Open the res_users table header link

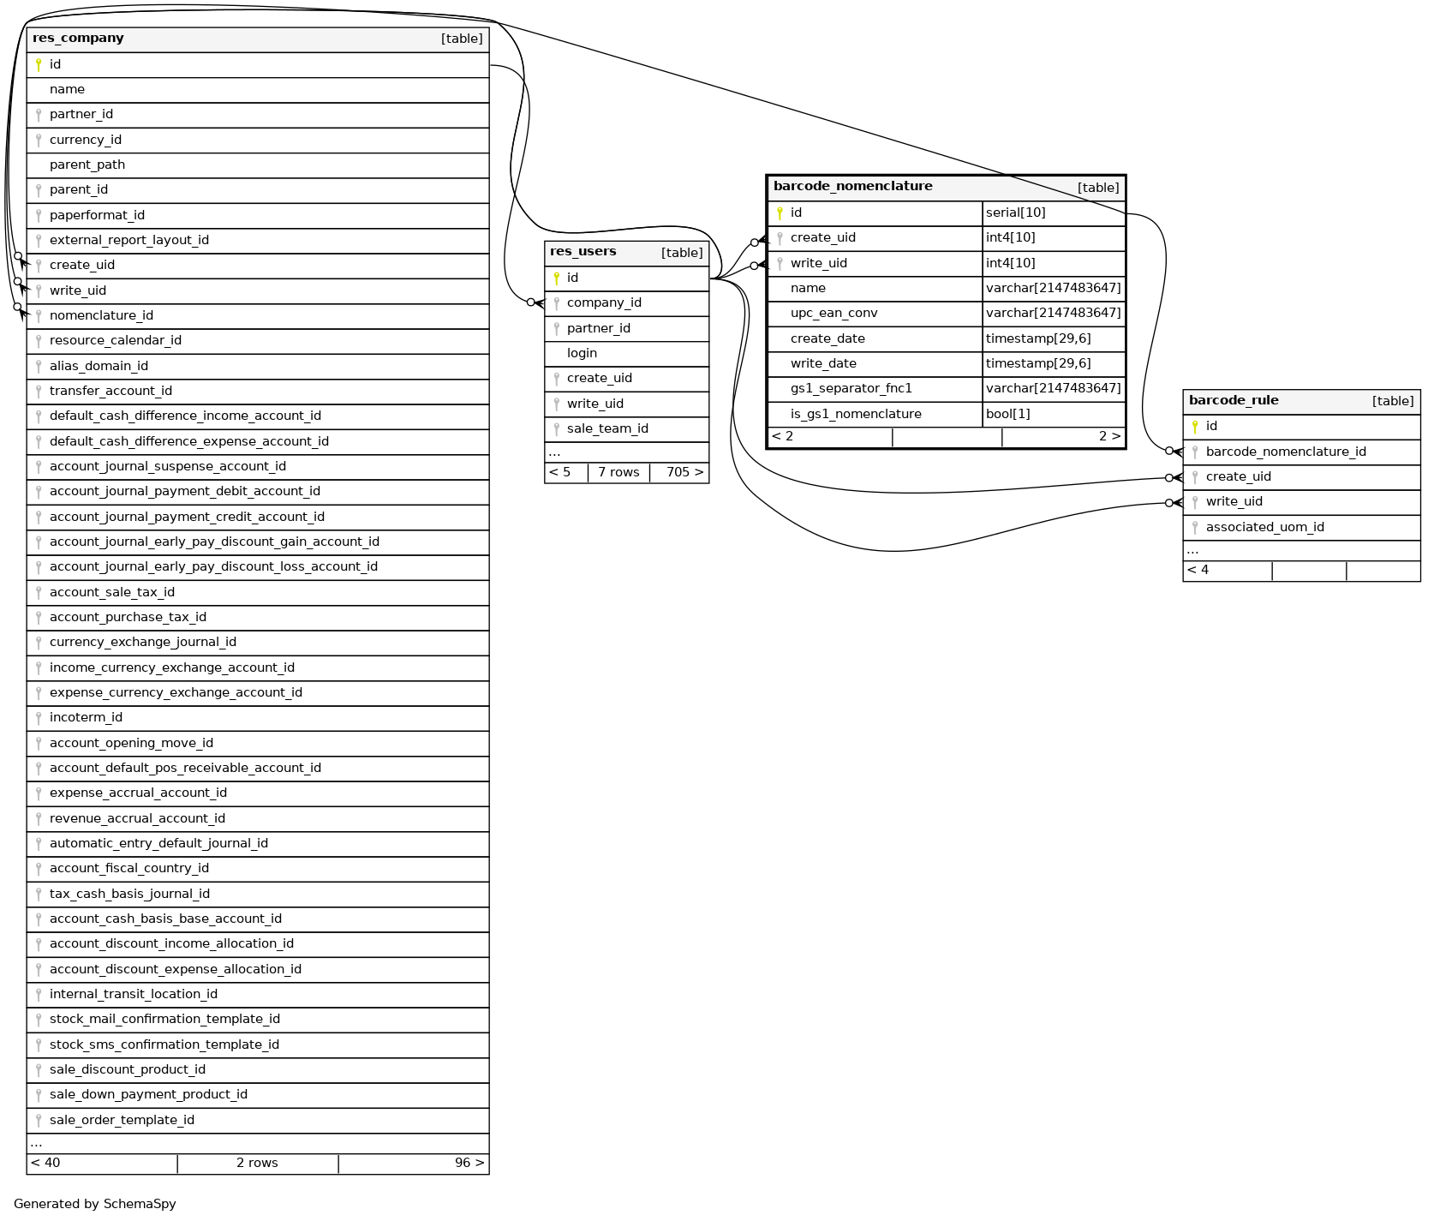[x=583, y=252]
